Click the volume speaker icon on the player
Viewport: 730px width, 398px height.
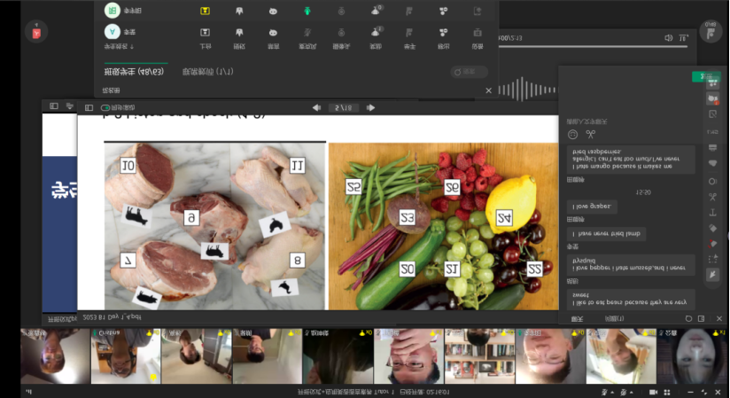pyautogui.click(x=669, y=38)
